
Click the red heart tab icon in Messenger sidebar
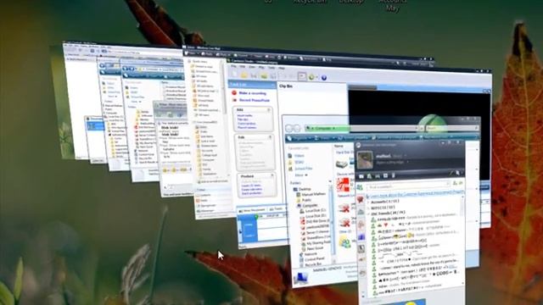pyautogui.click(x=360, y=200)
